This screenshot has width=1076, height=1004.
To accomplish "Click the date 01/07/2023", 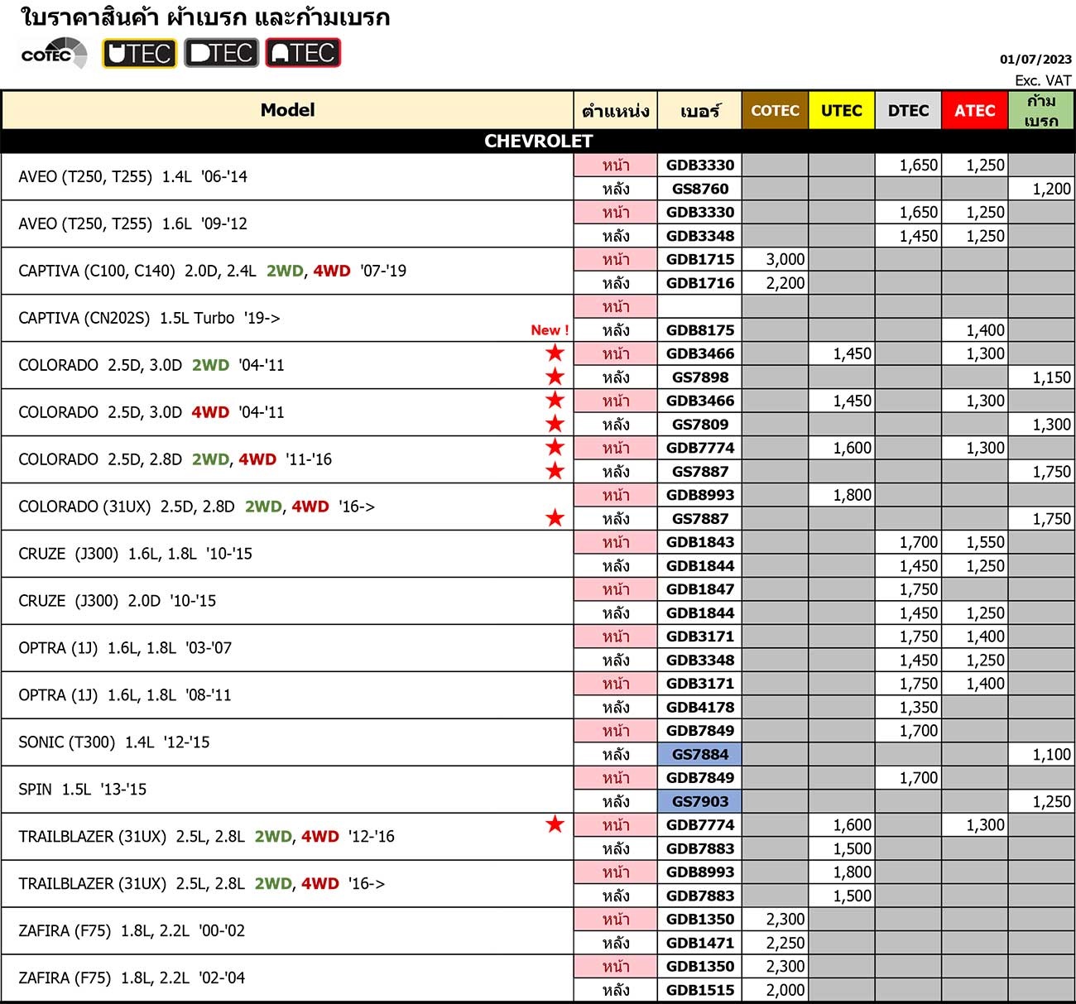I will point(1035,59).
